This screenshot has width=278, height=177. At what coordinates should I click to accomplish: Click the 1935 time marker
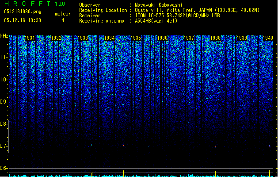tap(136, 38)
